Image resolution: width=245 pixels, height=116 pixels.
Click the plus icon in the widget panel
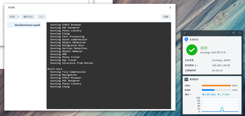pyautogui.click(x=185, y=33)
